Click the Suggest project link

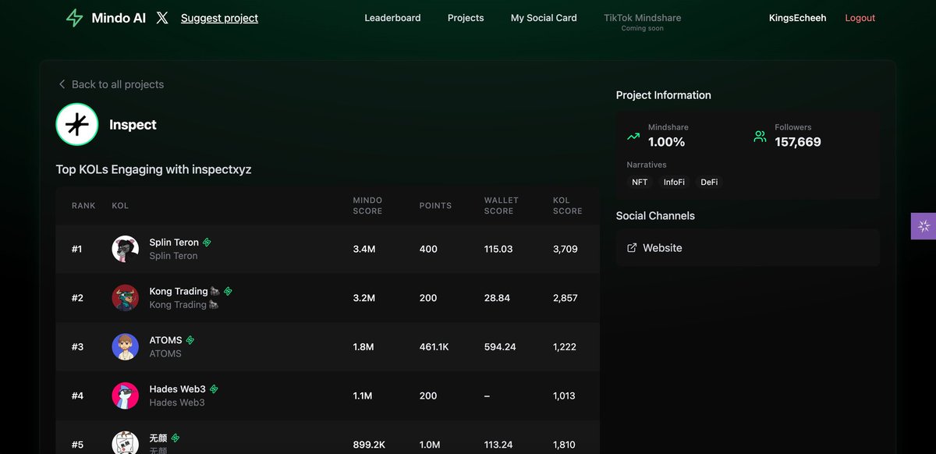[219, 18]
